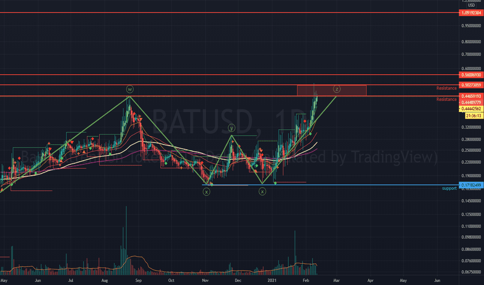
Task: Click the 0.14500000 price axis tick
Action: tap(472, 201)
